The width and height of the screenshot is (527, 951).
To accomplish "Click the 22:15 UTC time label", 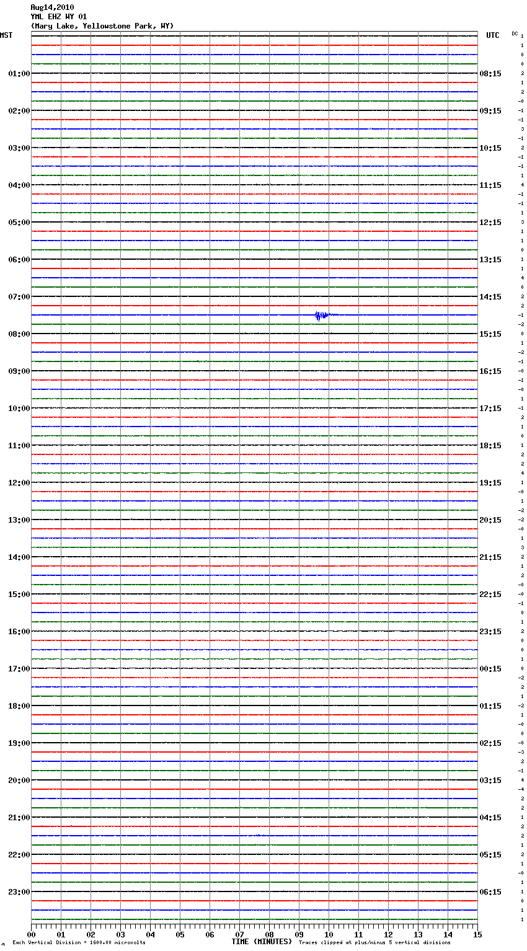I will (490, 595).
